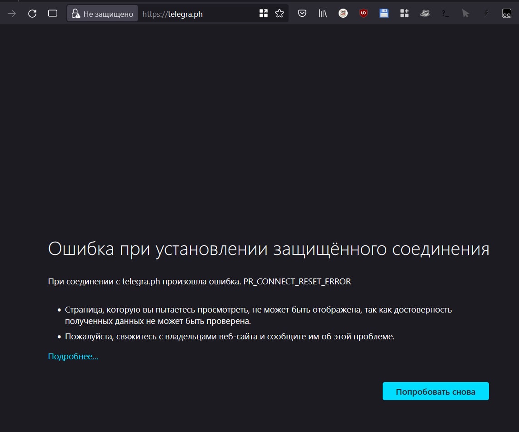The width and height of the screenshot is (519, 432).
Task: Open the "Не защищено" site security info
Action: 102,14
